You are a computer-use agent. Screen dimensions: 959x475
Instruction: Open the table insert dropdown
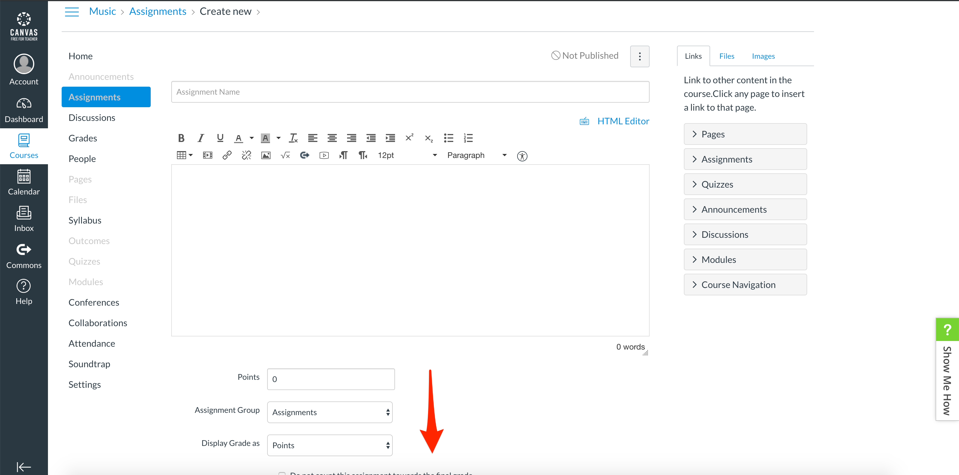[x=185, y=155]
